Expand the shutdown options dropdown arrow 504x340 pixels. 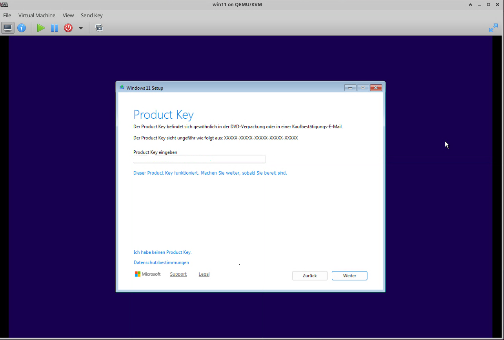click(x=81, y=28)
